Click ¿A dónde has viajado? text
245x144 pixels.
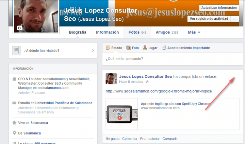point(42,51)
